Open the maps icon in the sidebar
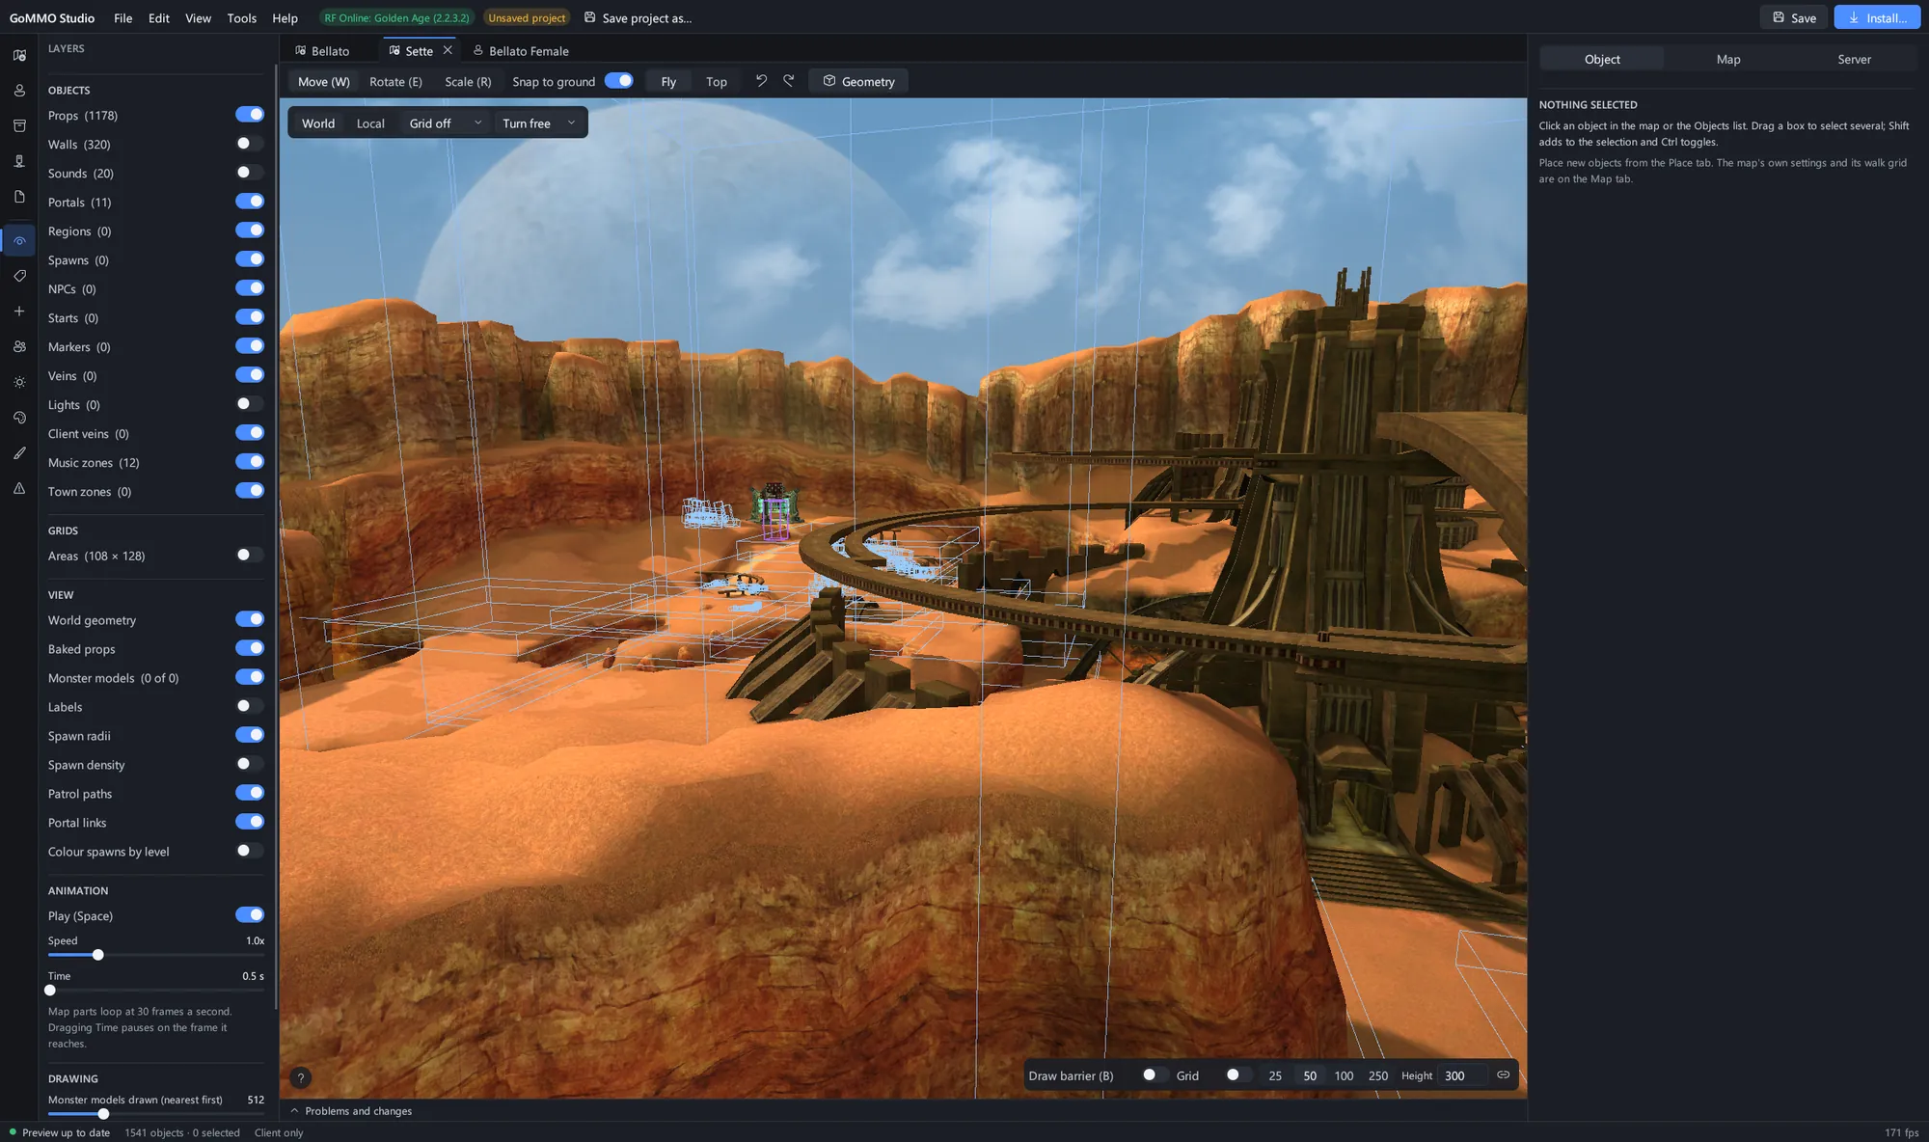This screenshot has width=1929, height=1142. (19, 55)
